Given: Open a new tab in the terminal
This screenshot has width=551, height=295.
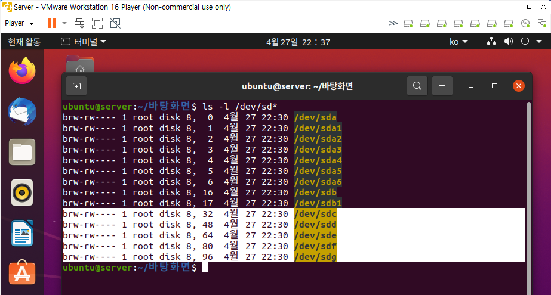Looking at the screenshot, I should point(76,86).
